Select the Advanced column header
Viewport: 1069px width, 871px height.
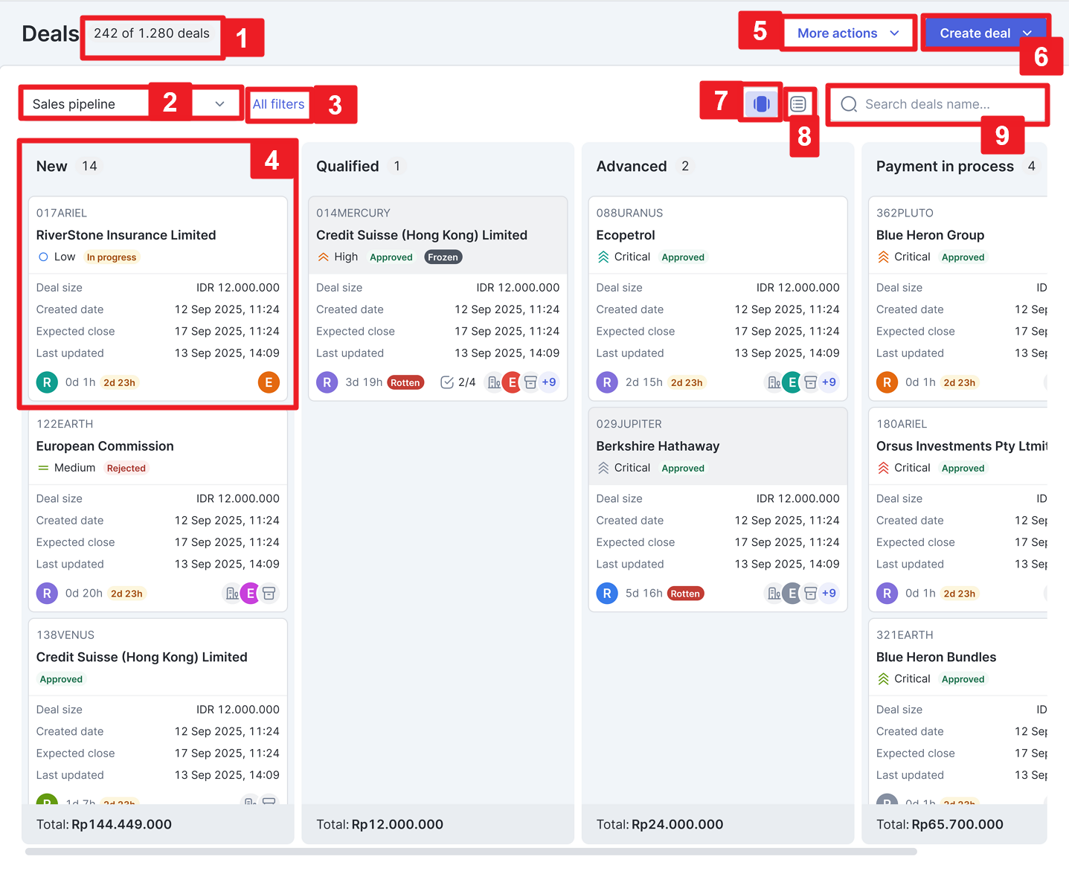click(632, 167)
